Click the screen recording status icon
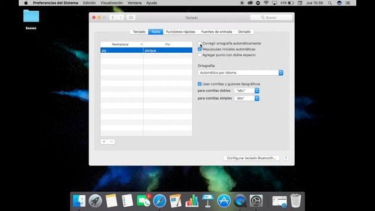The height and width of the screenshot is (211, 375). tap(242, 3)
